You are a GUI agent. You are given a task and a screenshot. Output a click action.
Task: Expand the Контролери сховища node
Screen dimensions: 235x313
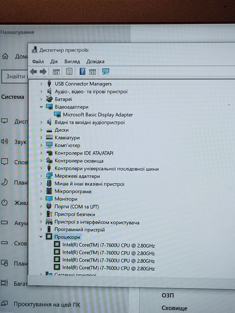41,161
